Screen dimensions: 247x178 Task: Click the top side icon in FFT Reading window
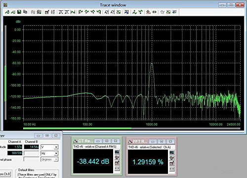[x=172, y=152]
